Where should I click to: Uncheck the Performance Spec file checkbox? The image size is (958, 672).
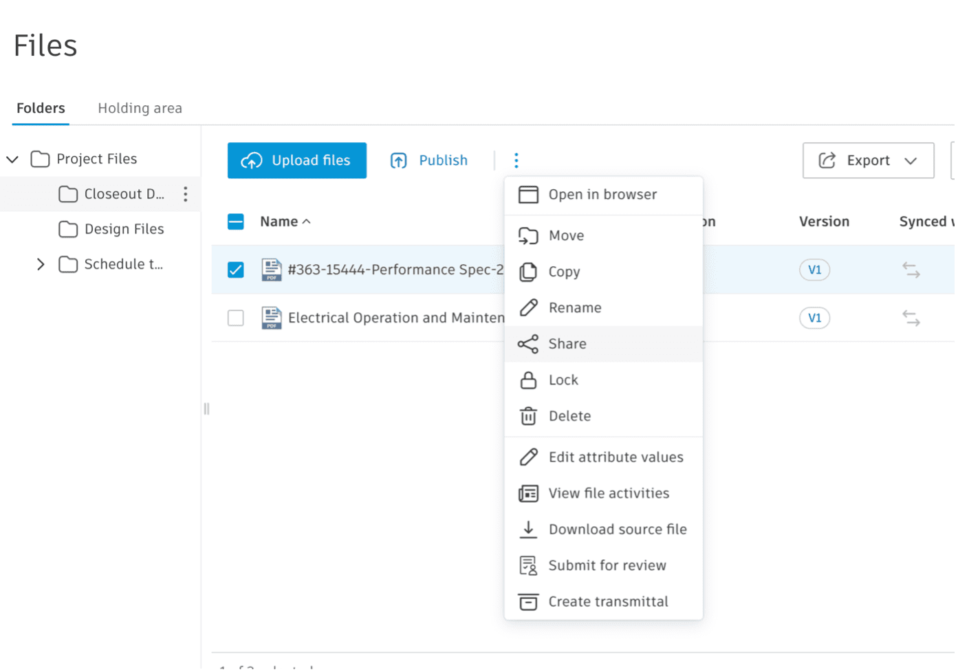pos(236,270)
